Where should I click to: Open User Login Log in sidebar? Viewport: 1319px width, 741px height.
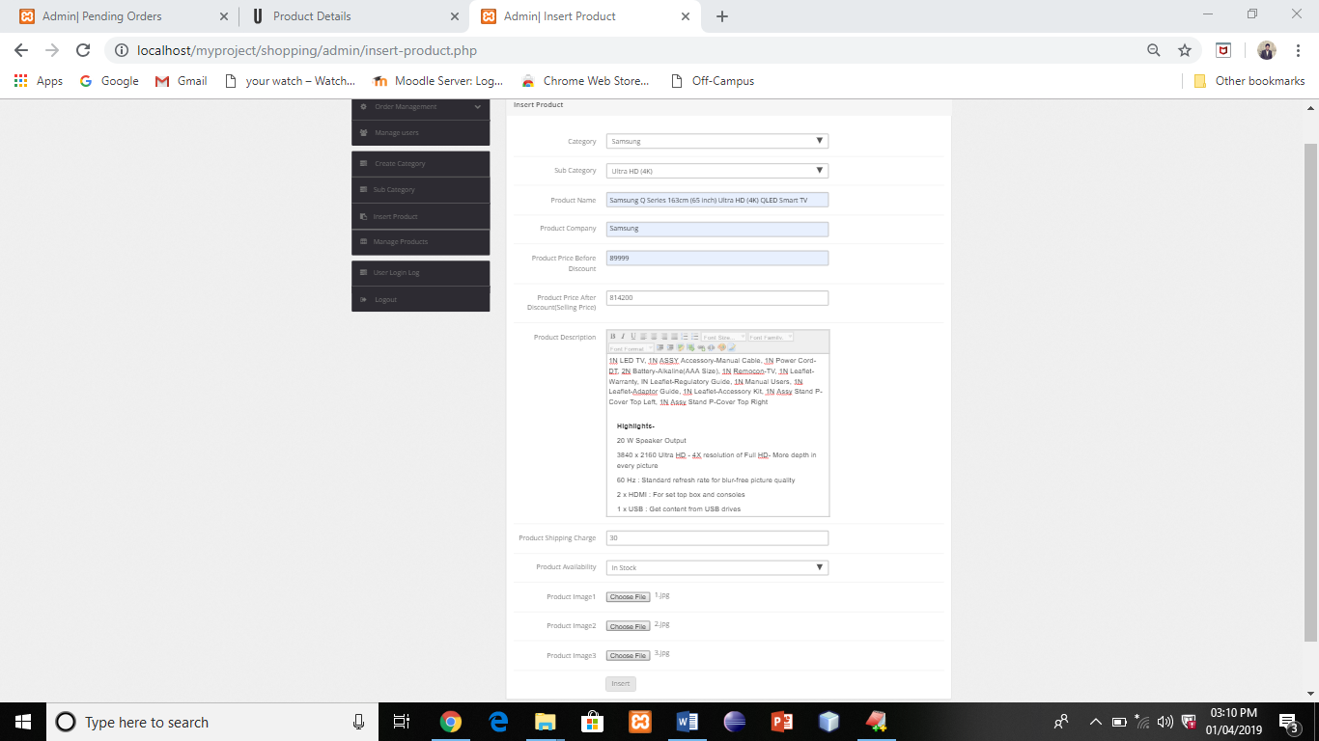point(420,273)
